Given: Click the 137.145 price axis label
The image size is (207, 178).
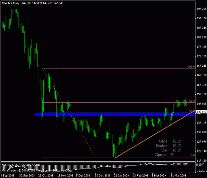Looking at the screenshot, I should (x=202, y=123).
